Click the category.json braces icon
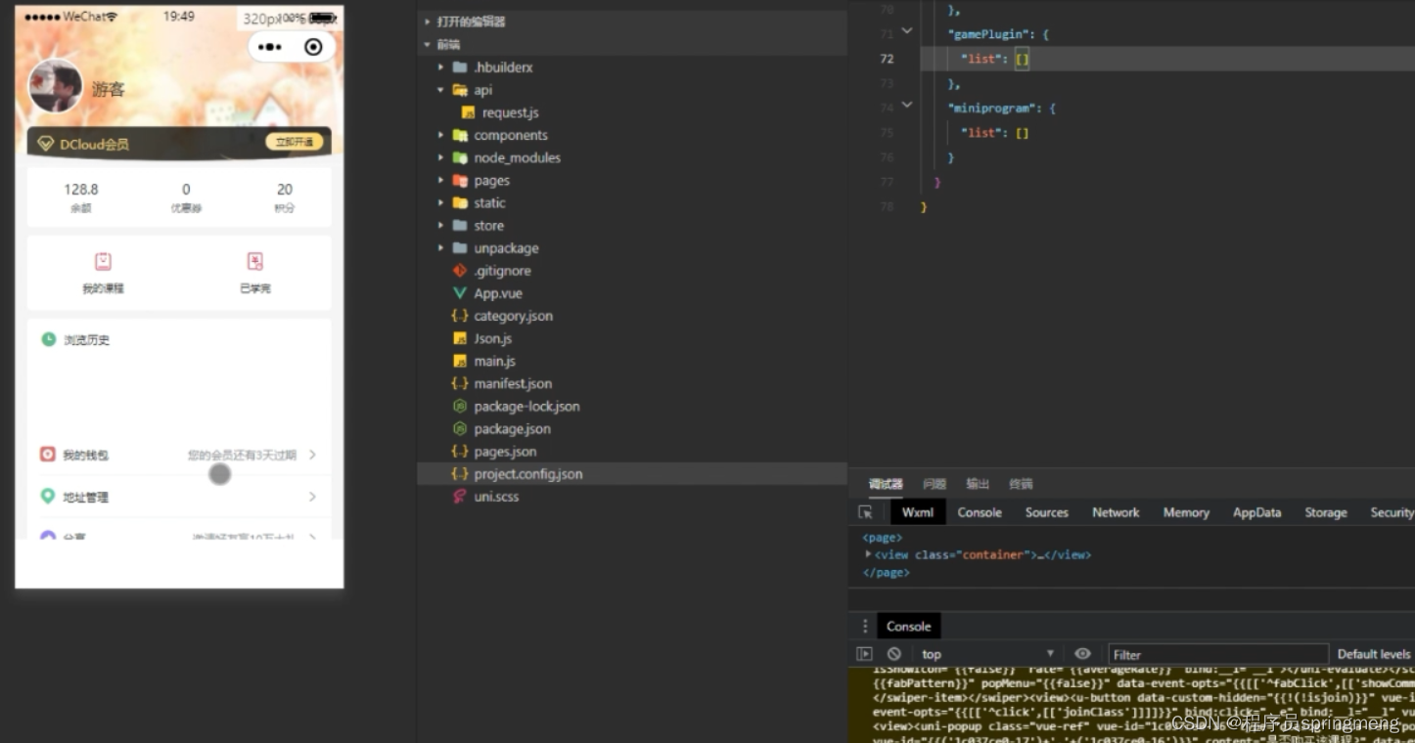This screenshot has width=1415, height=743. tap(460, 316)
